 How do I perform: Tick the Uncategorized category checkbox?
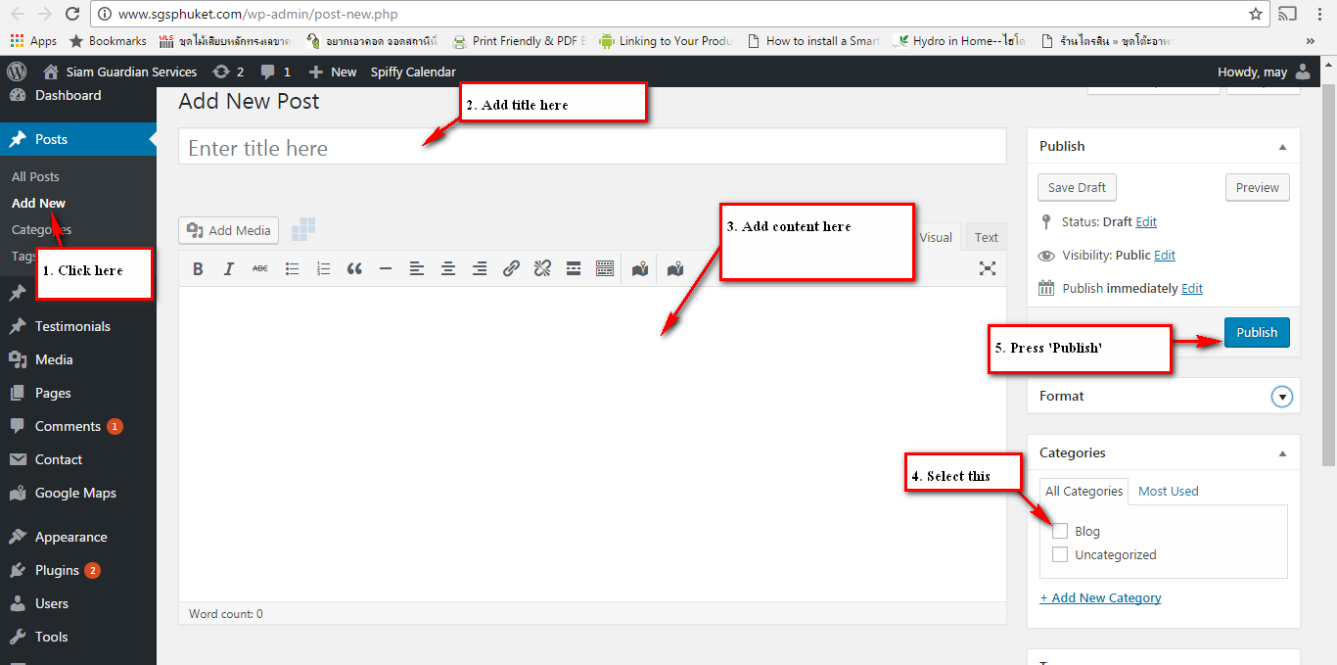click(x=1060, y=554)
